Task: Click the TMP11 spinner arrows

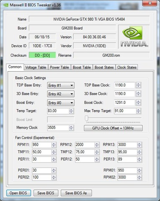Action: [54, 152]
